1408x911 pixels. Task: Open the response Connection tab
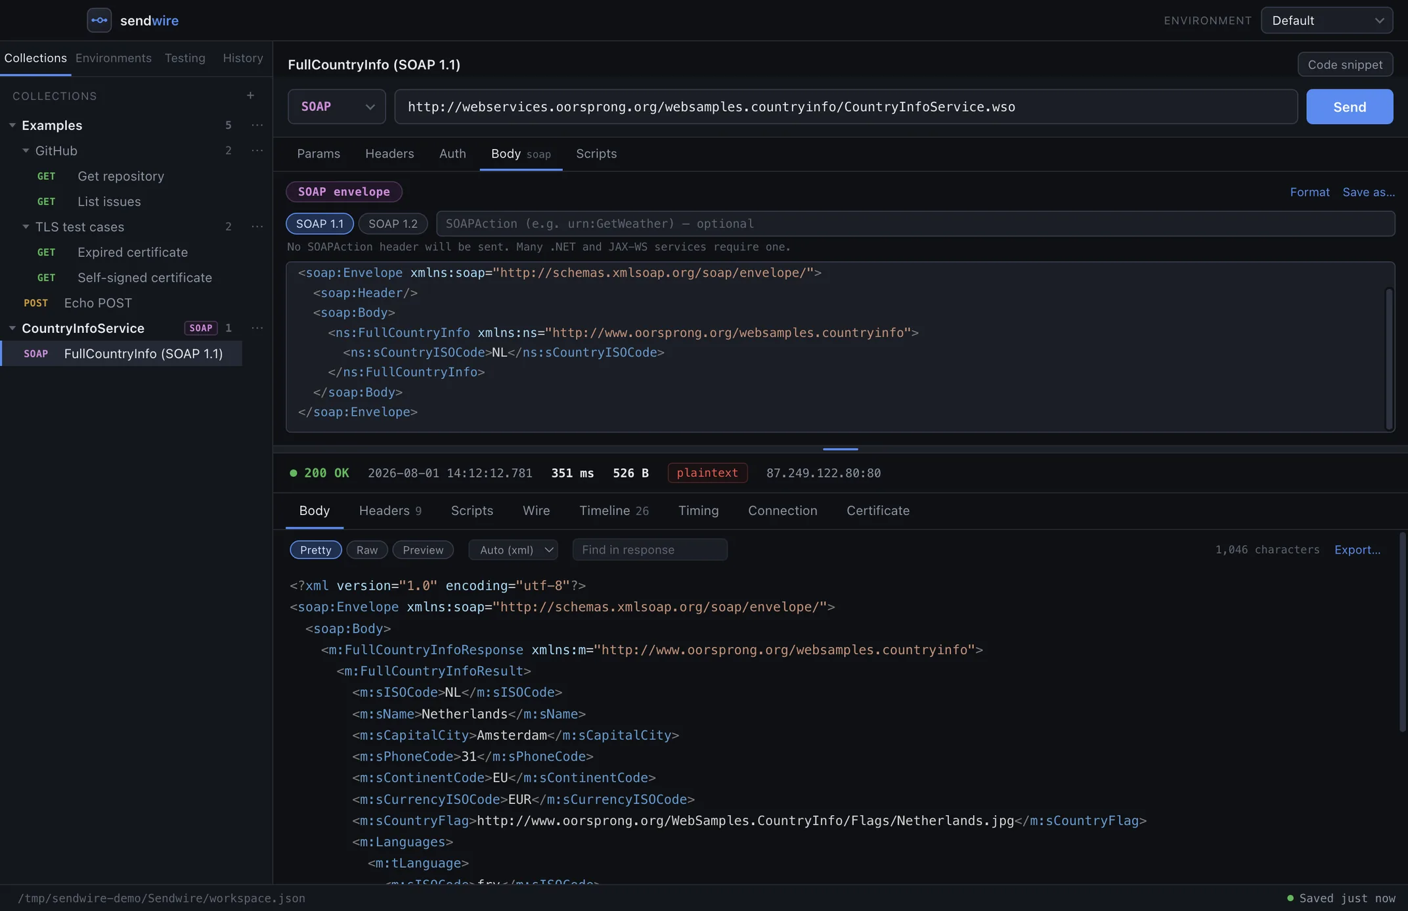[783, 511]
